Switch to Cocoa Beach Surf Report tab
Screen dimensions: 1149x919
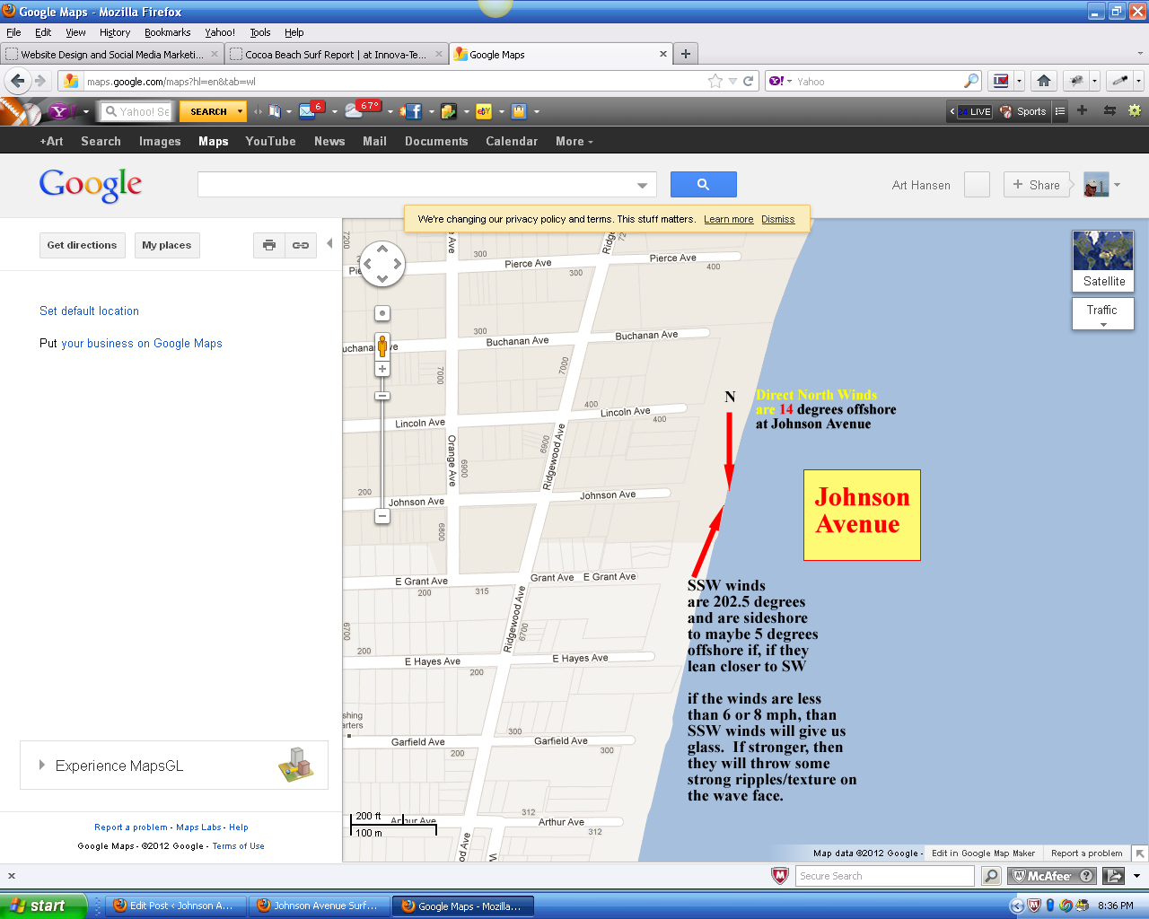tap(335, 55)
